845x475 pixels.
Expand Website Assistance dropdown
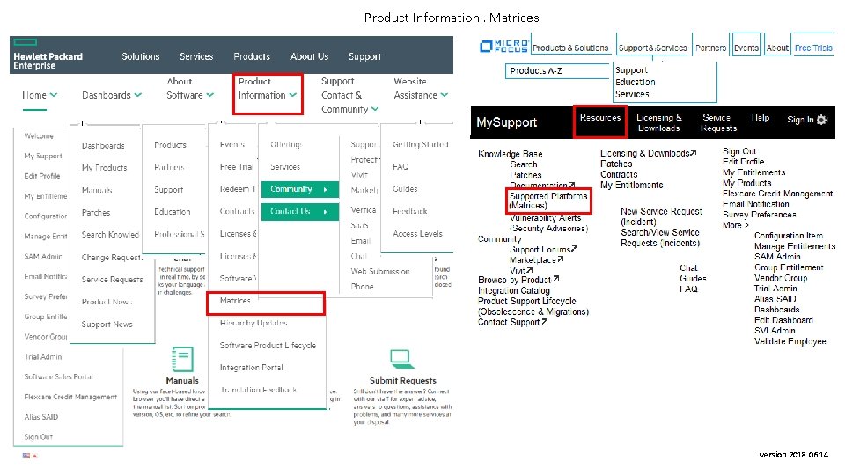(421, 88)
